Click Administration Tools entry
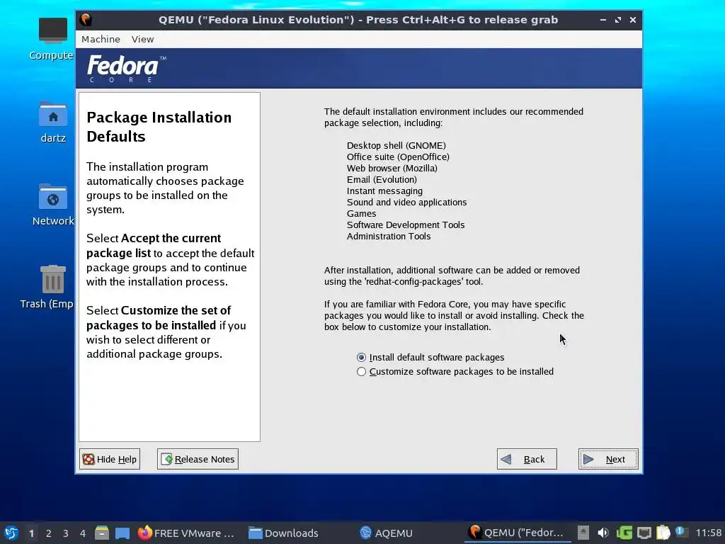 point(389,236)
